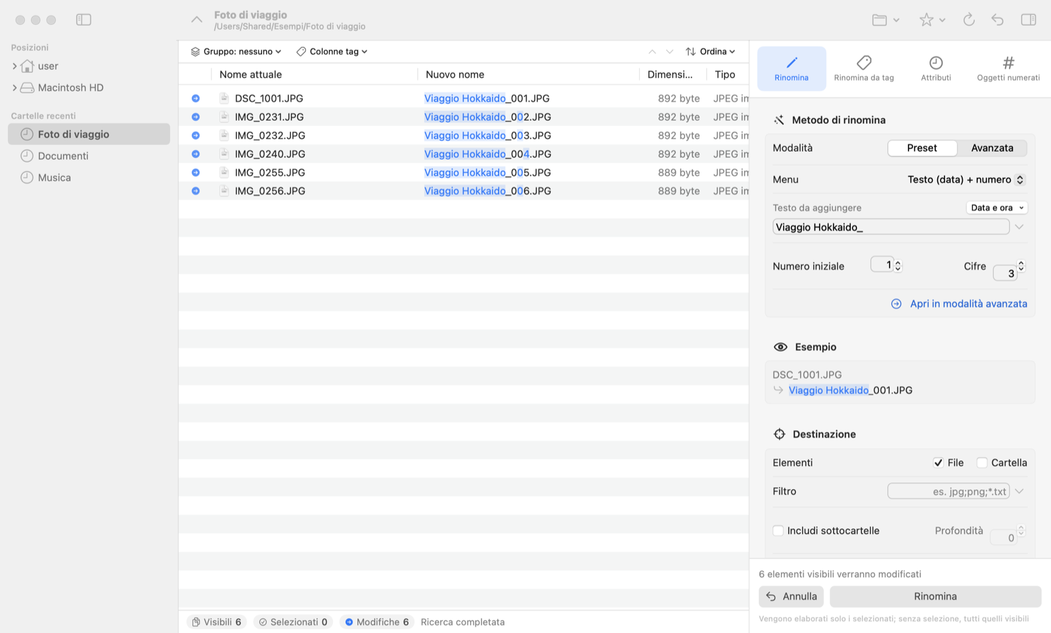
Task: Open the Data e ora dropdown
Action: 997,207
